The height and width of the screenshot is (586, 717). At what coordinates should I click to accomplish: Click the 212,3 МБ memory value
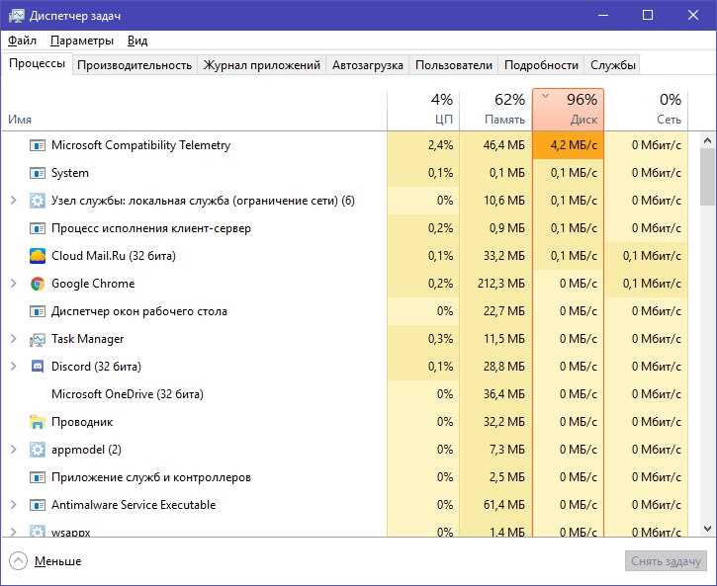(501, 284)
